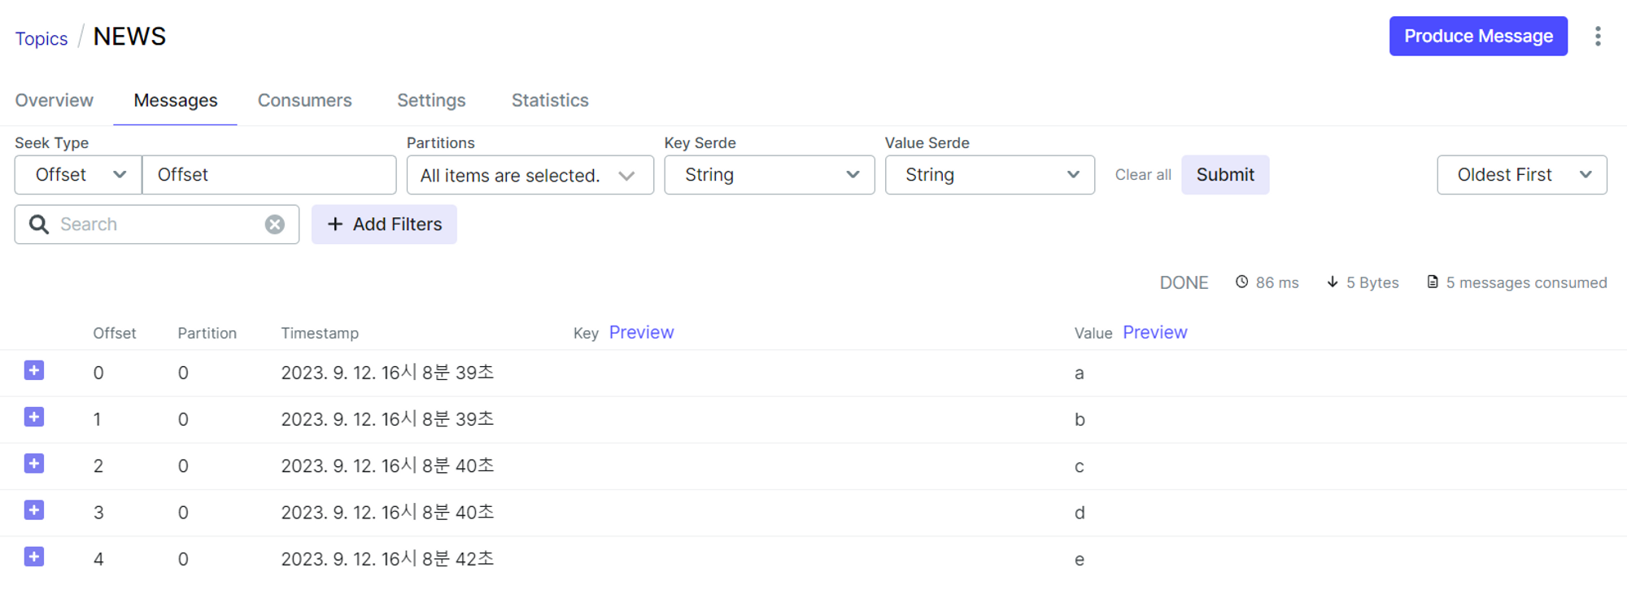
Task: Open the three-dot kebab menu
Action: pyautogui.click(x=1598, y=37)
